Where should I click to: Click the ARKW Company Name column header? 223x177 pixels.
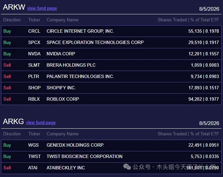(x=63, y=20)
